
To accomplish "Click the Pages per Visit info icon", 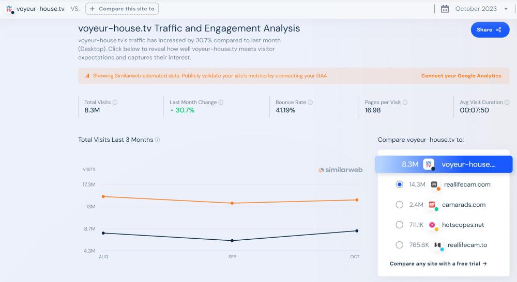I will click(405, 103).
